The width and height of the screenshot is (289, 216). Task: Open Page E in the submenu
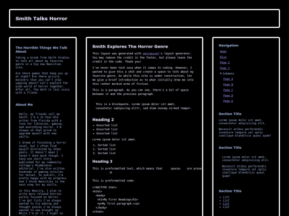point(228,101)
